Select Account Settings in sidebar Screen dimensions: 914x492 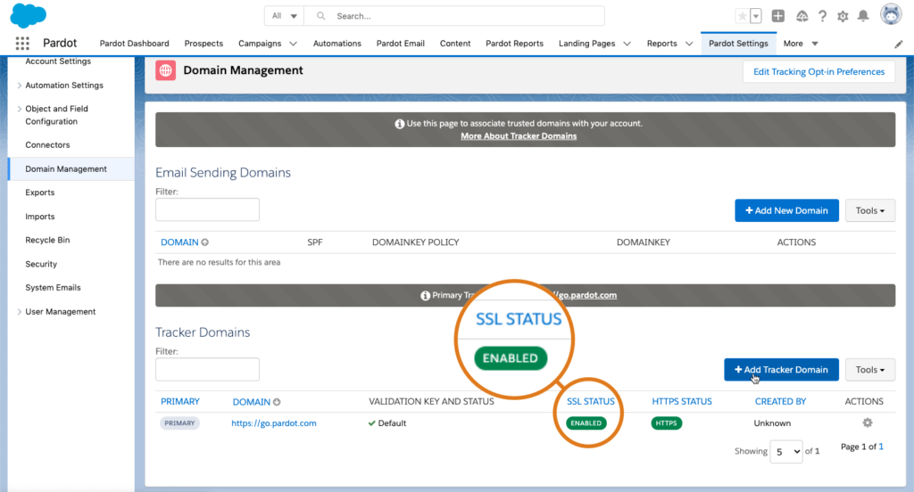[x=58, y=61]
